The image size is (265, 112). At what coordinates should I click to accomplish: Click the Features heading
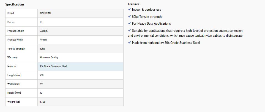coord(133,4)
